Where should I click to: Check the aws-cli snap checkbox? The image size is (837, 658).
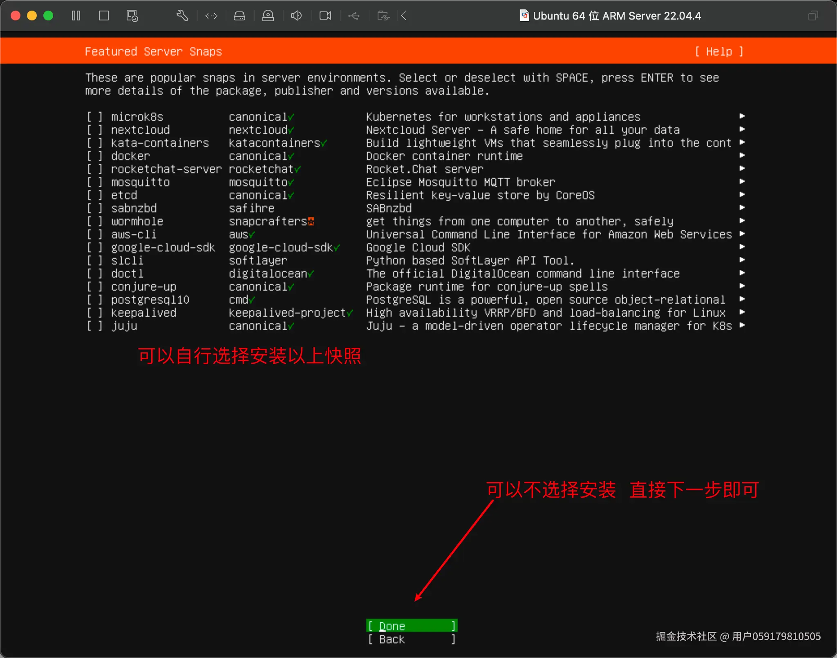pyautogui.click(x=94, y=235)
